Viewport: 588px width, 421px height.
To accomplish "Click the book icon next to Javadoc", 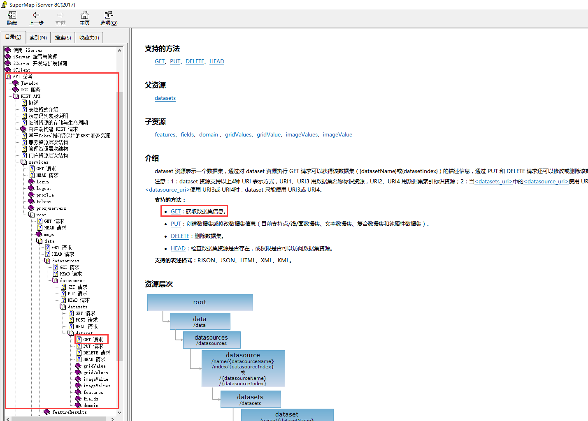I will pyautogui.click(x=16, y=83).
